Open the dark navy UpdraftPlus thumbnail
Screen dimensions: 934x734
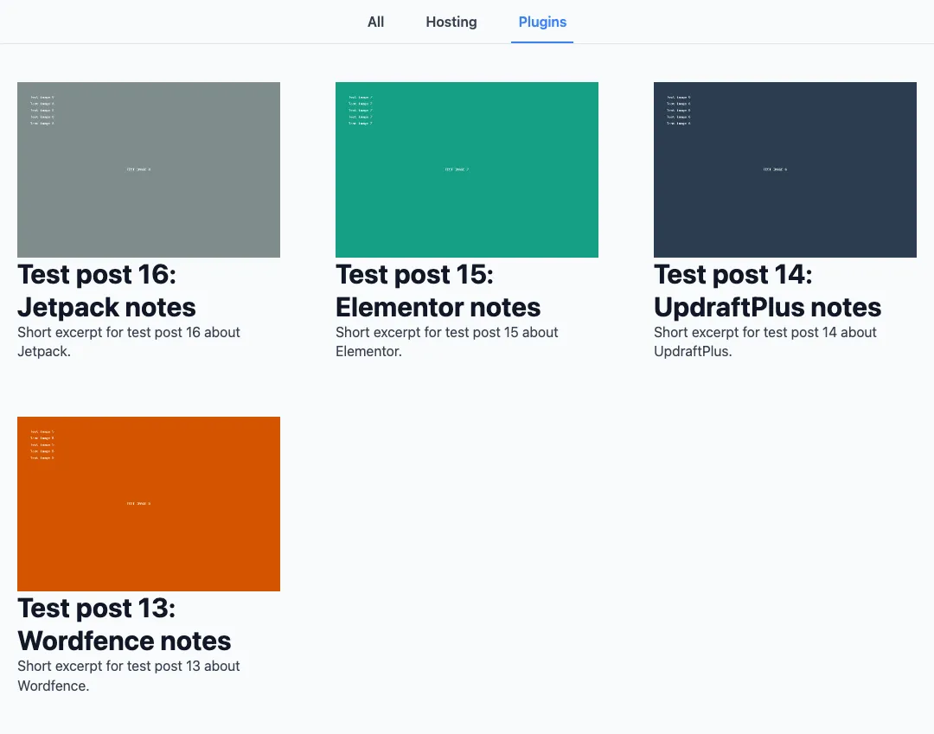[785, 169]
